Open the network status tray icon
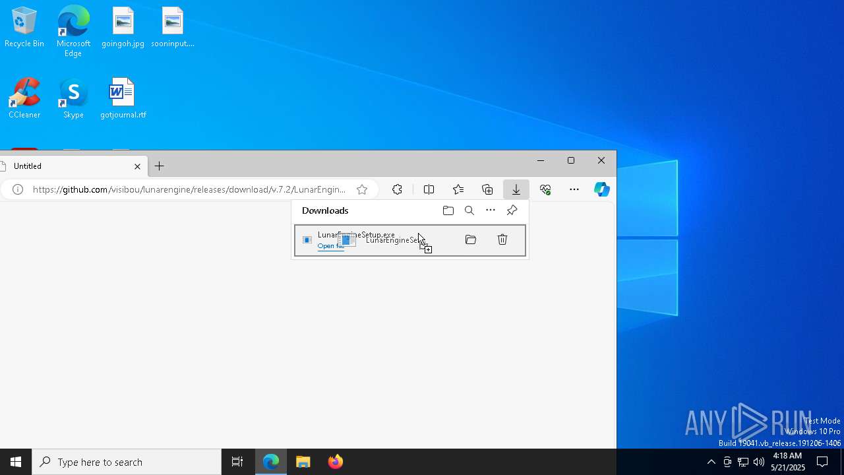 coord(743,462)
